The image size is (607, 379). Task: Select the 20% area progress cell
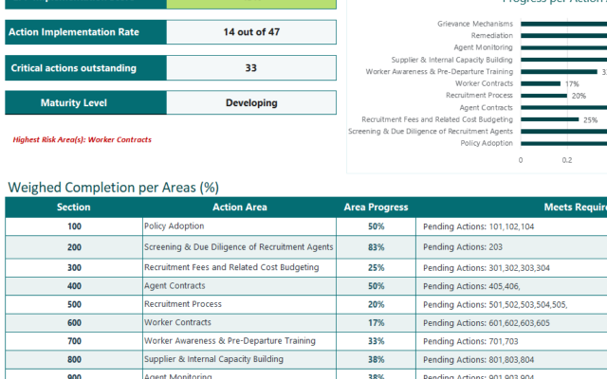376,305
